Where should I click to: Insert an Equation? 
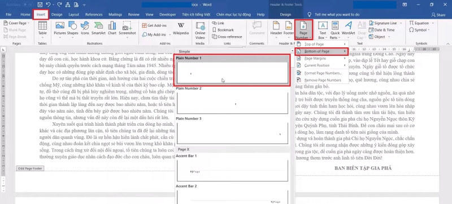[419, 23]
